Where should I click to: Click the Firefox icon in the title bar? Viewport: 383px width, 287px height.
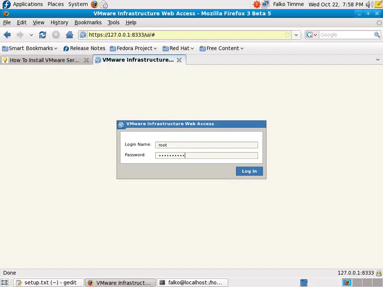pos(6,13)
